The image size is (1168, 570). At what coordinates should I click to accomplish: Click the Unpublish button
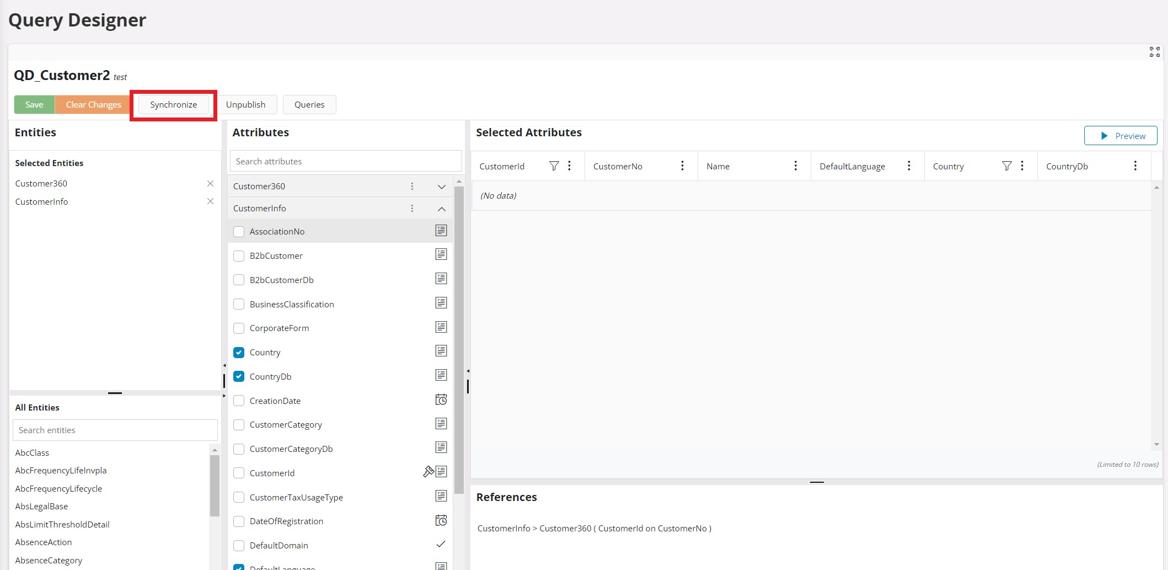[246, 104]
